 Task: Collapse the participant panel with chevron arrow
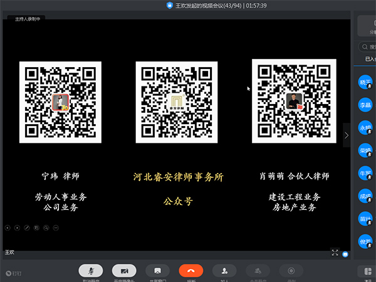tap(347, 135)
